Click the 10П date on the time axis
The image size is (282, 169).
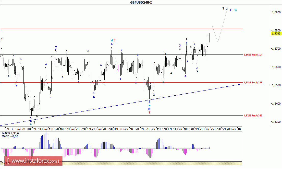(x=40, y=129)
